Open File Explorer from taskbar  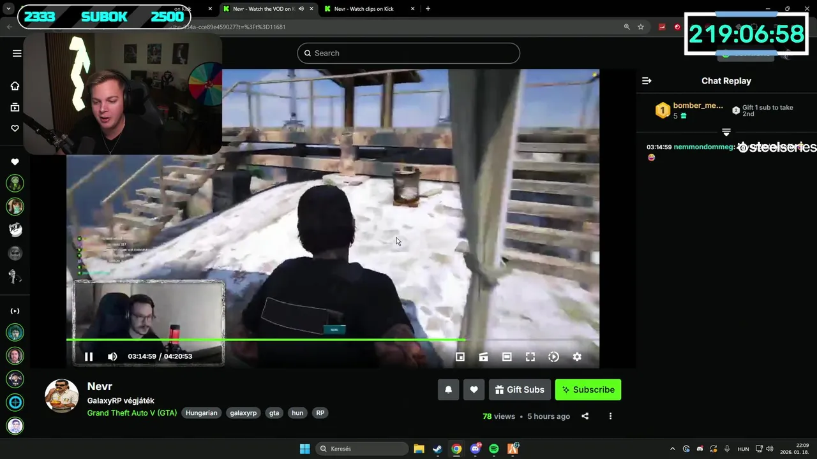419,449
